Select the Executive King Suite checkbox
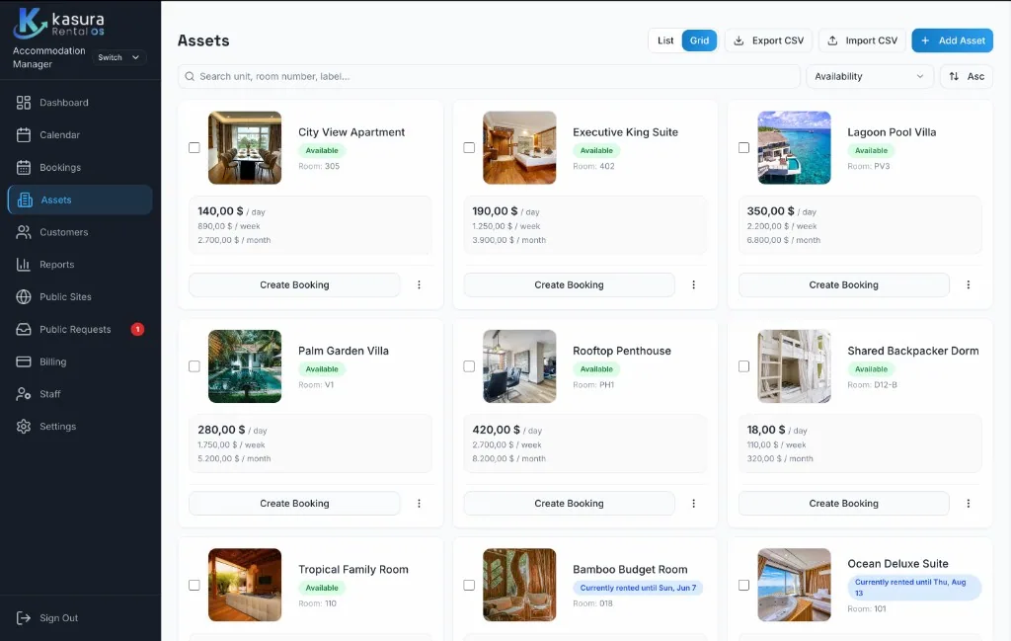Viewport: 1011px width, 641px height. 469,148
